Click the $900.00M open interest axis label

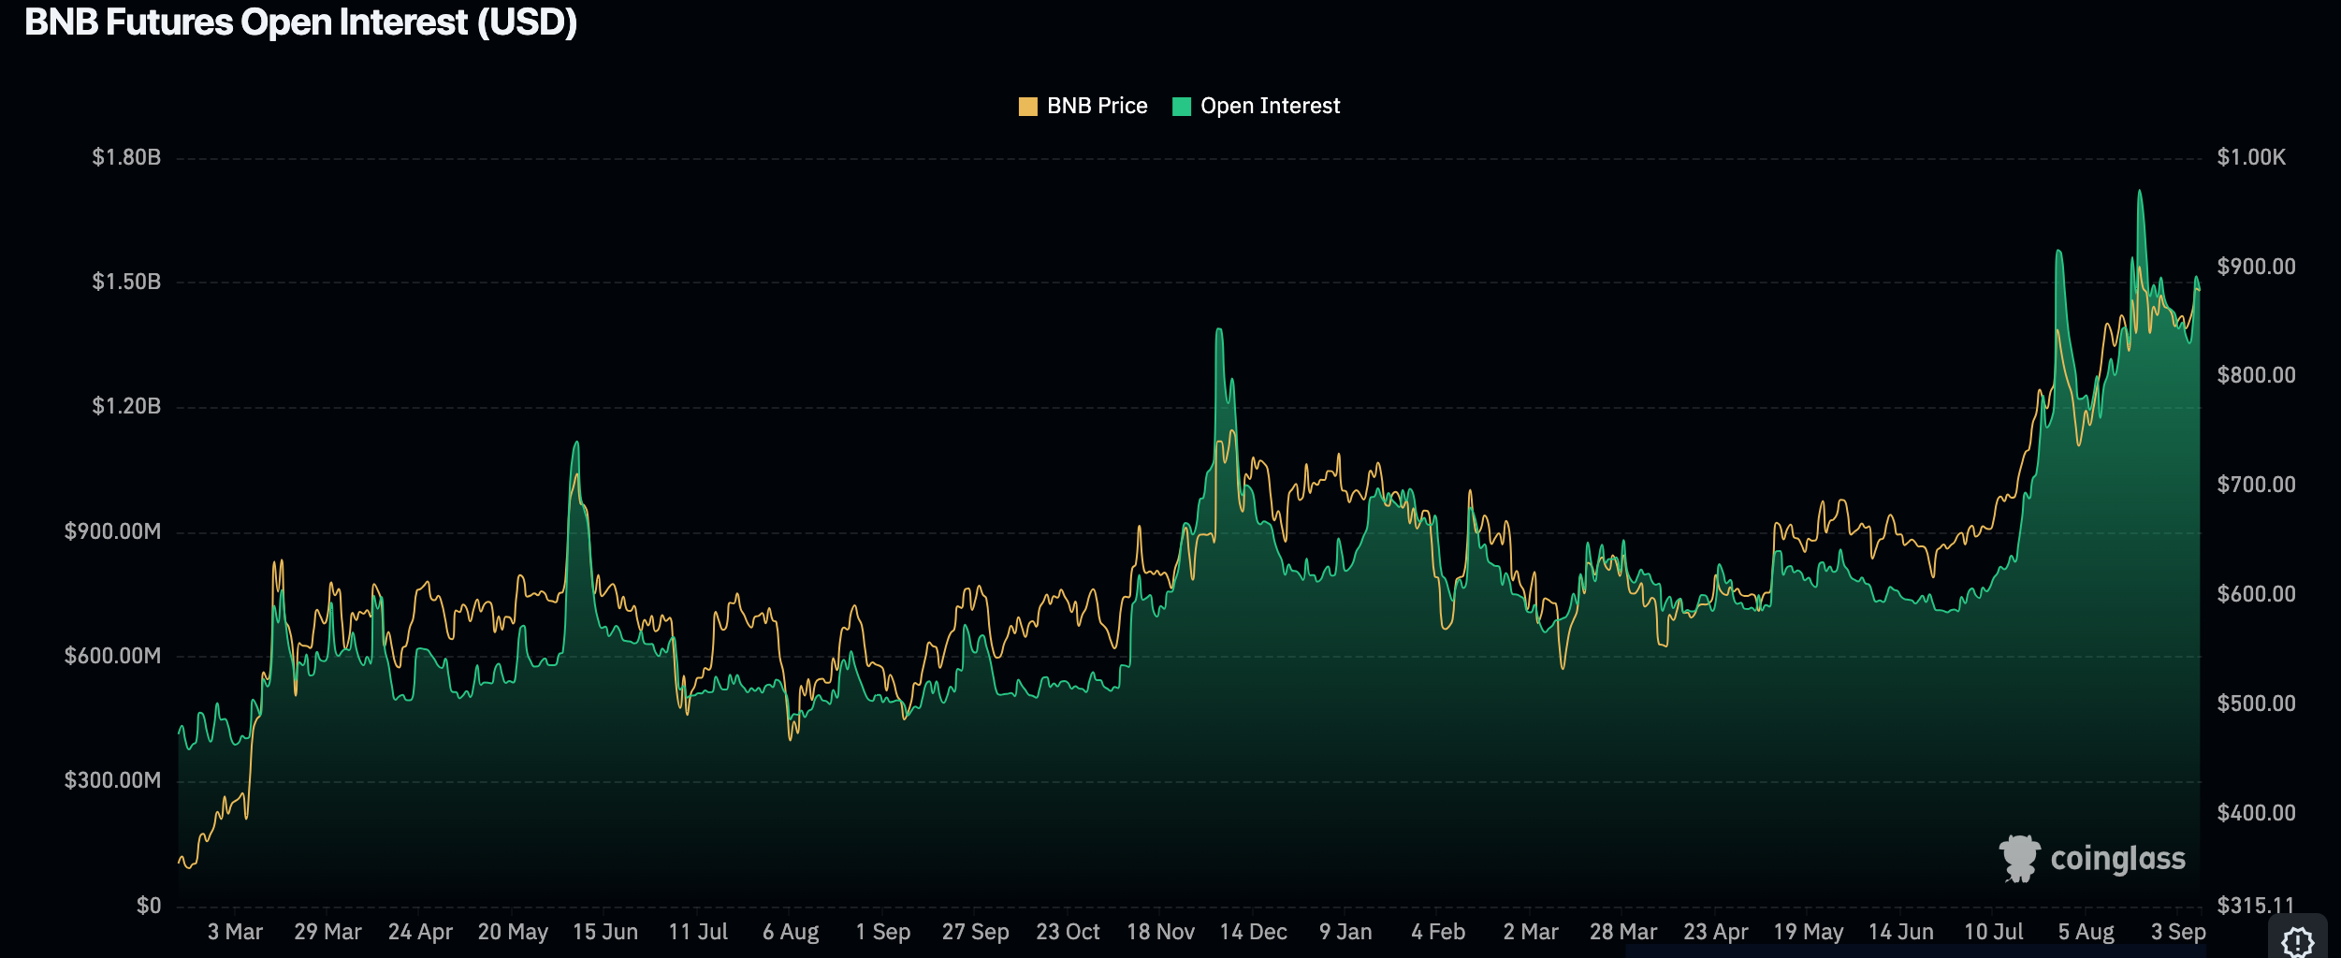(x=112, y=531)
